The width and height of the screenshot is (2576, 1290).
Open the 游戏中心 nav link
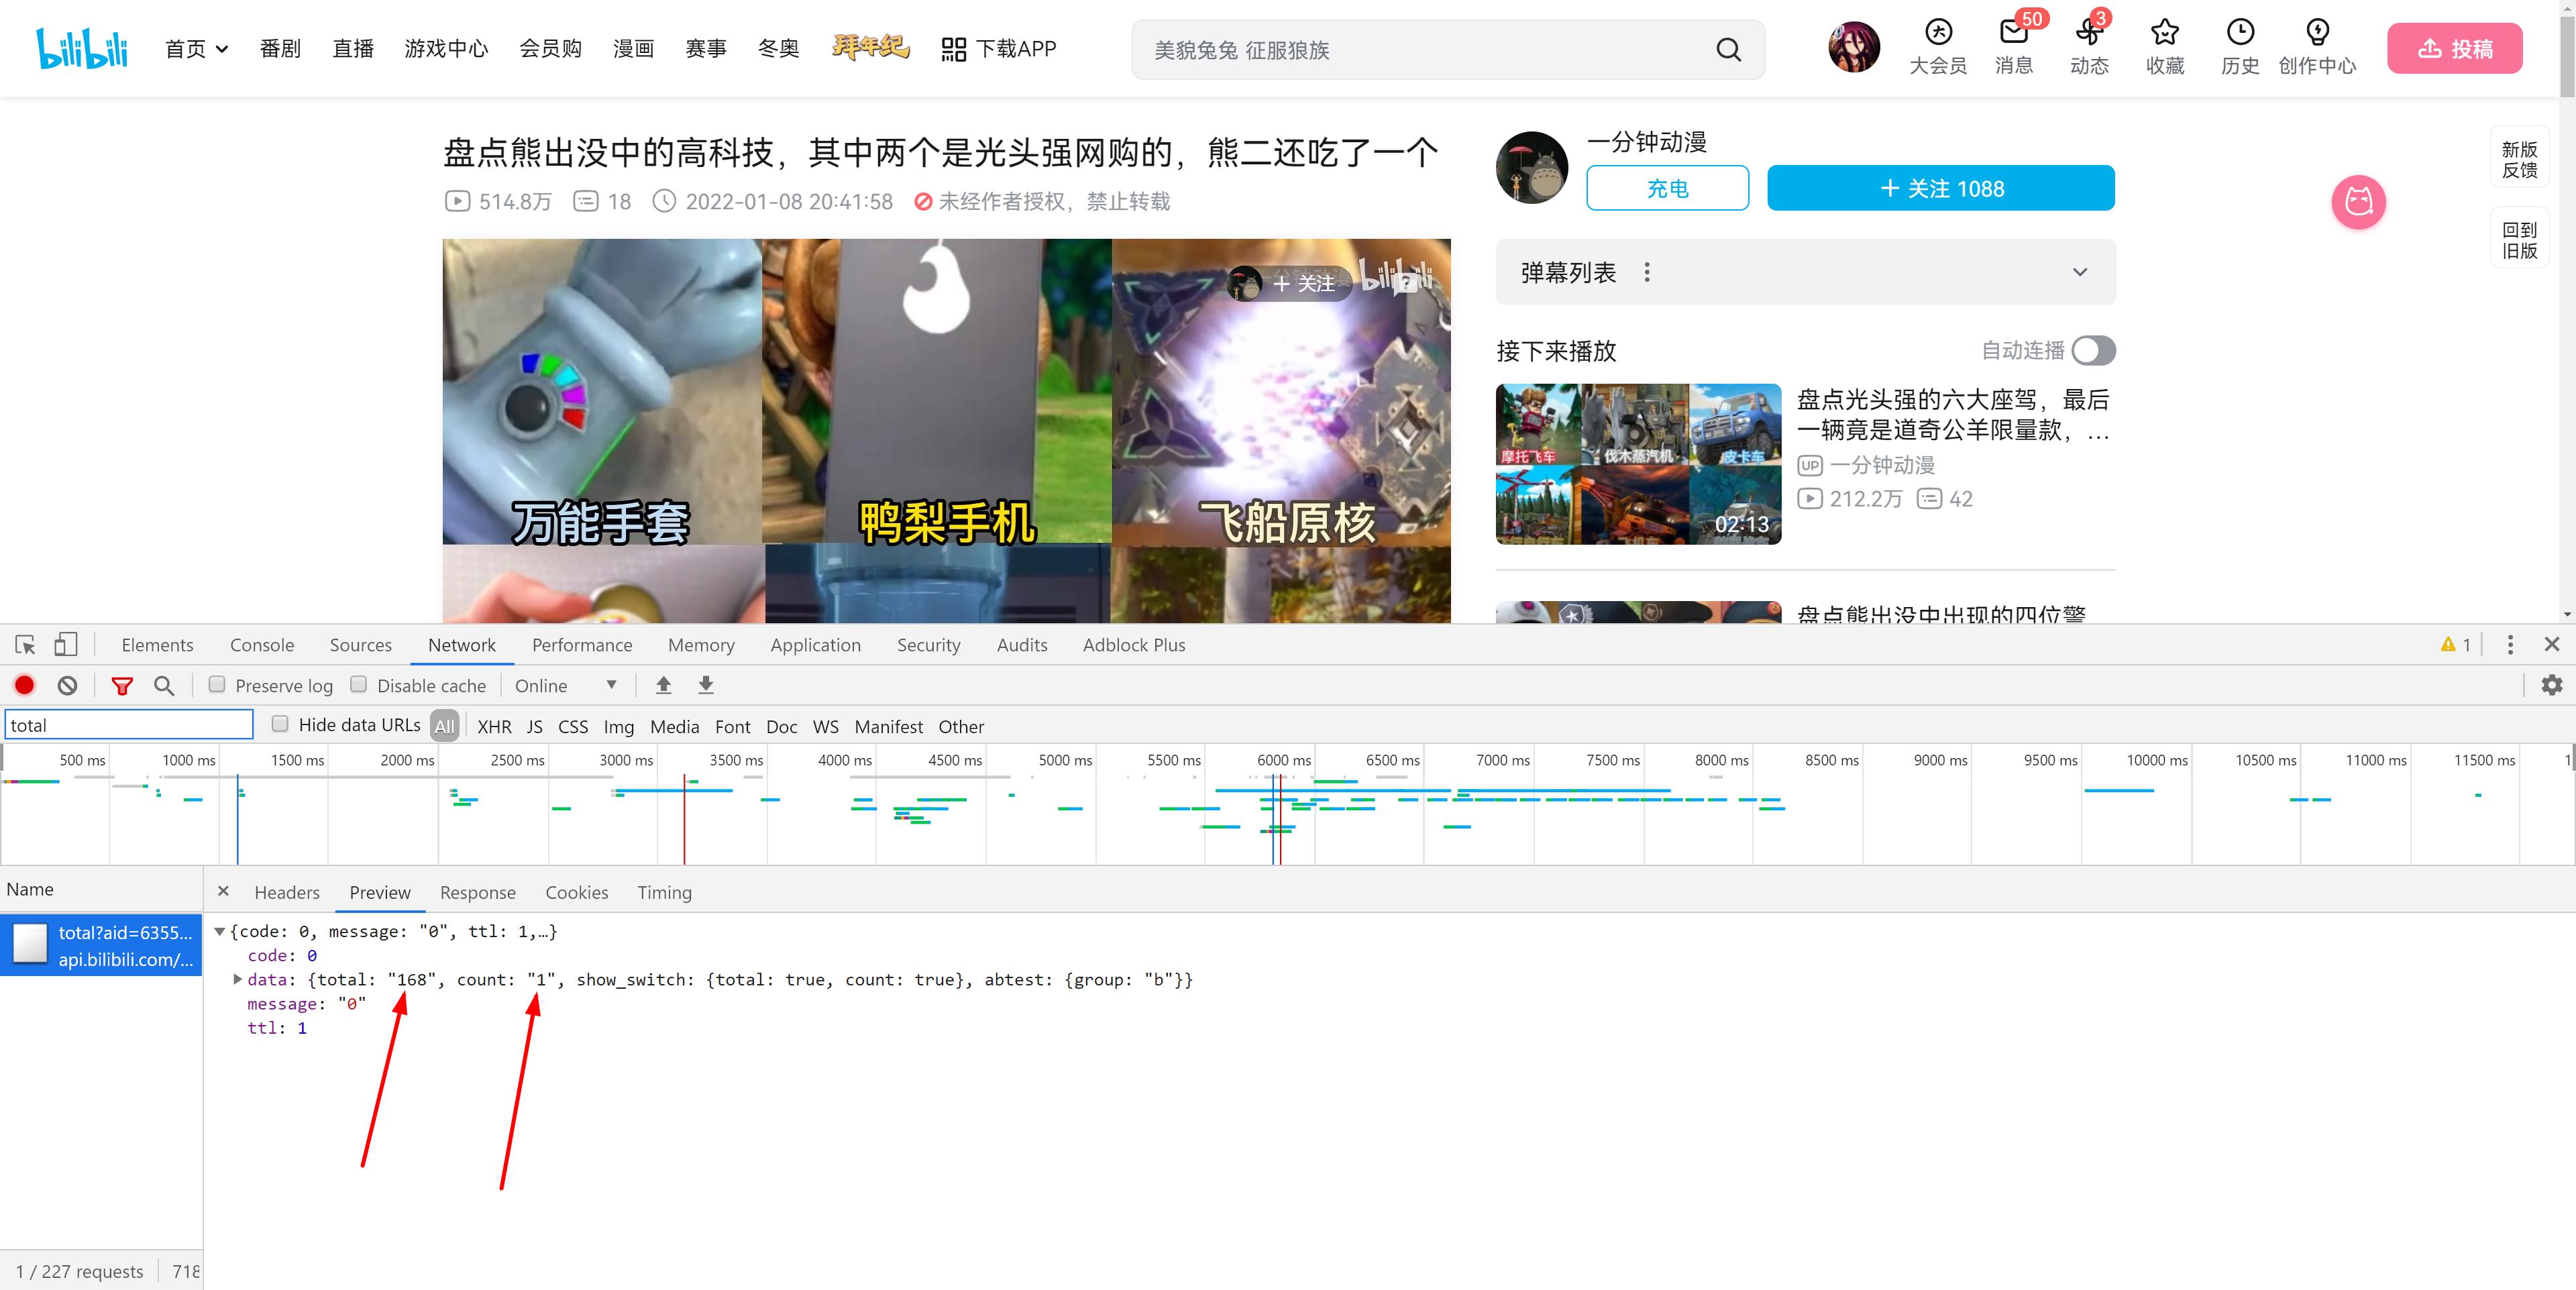click(446, 49)
